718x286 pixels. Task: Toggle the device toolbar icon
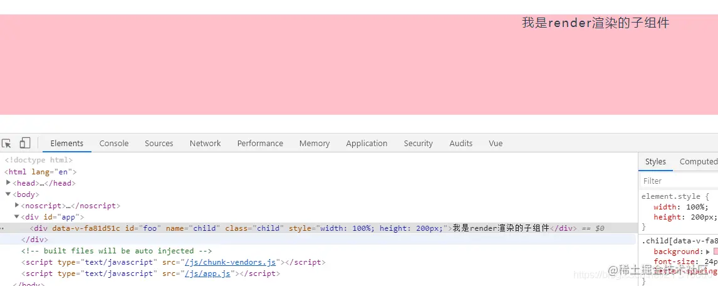click(24, 144)
